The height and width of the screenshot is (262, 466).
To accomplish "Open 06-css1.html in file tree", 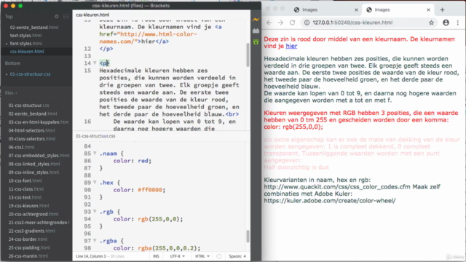I will [21, 147].
